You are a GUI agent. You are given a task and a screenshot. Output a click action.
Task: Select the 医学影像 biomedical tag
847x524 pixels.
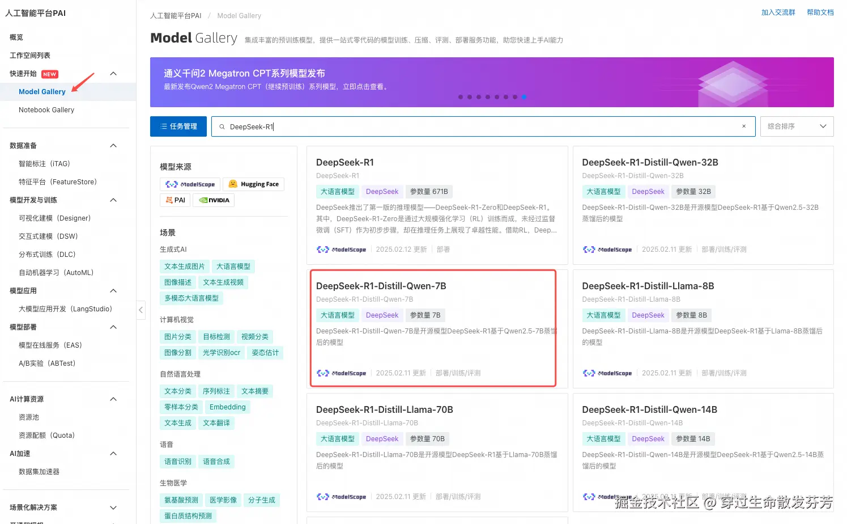(223, 500)
